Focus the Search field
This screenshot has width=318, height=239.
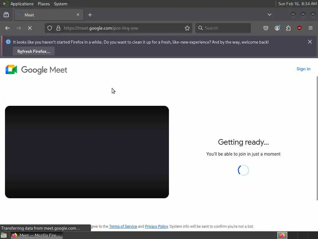pyautogui.click(x=223, y=28)
